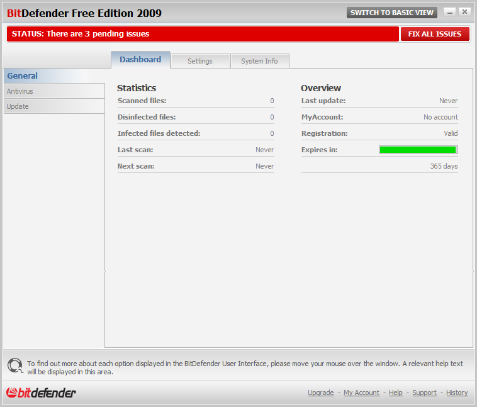
Task: Click the 365 days text
Action: tap(444, 167)
